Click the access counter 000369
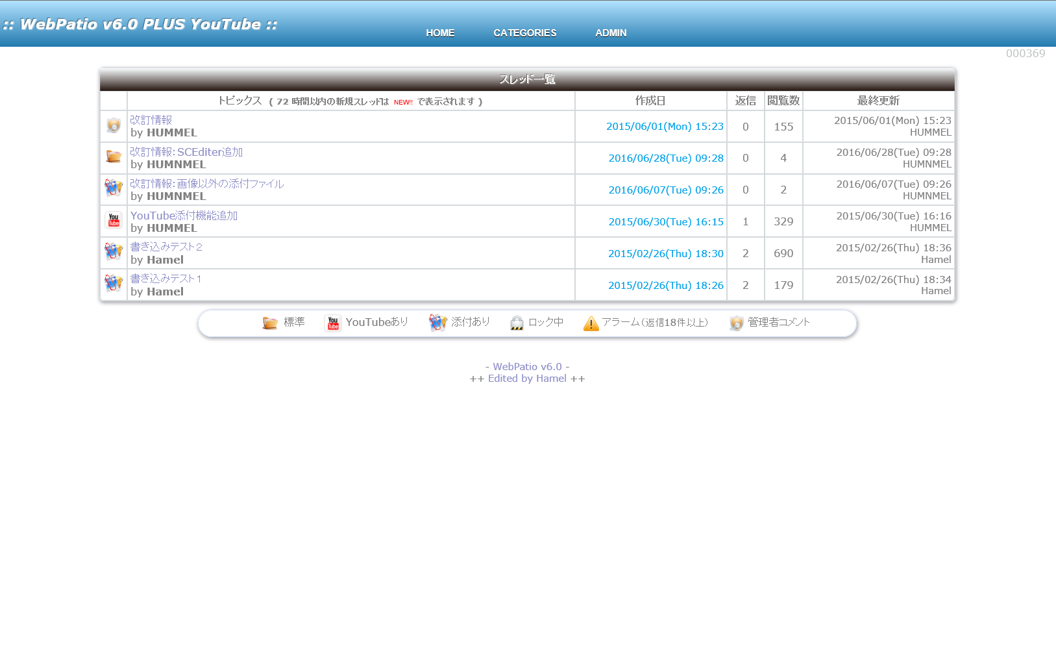The image size is (1056, 661). [x=1025, y=54]
